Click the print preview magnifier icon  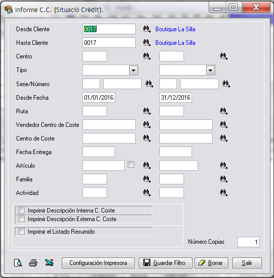coord(18,263)
